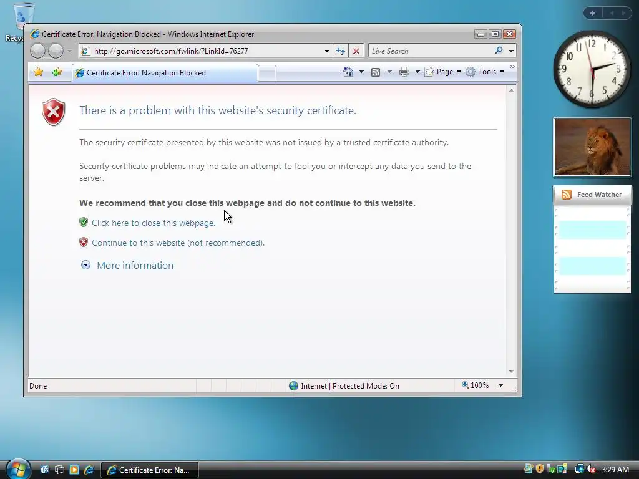This screenshot has height=479, width=639.
Task: Click the muted volume tray icon
Action: pos(591,469)
